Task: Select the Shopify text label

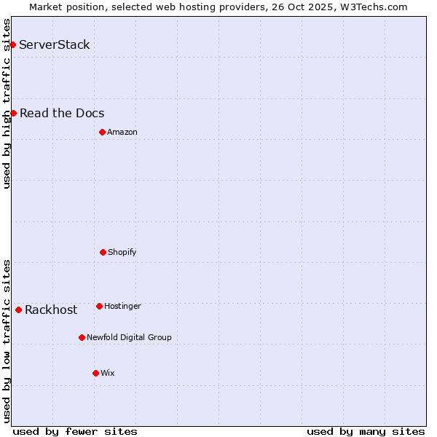Action: tap(122, 252)
